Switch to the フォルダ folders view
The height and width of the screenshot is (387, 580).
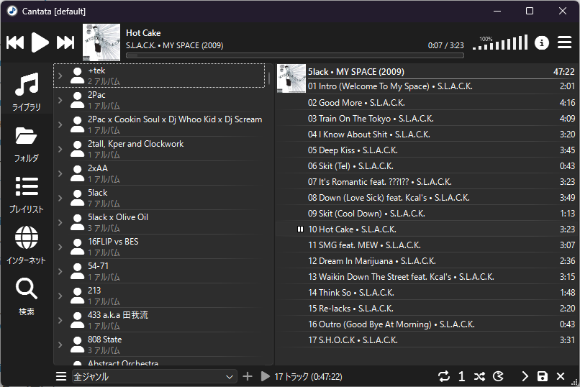pos(26,145)
